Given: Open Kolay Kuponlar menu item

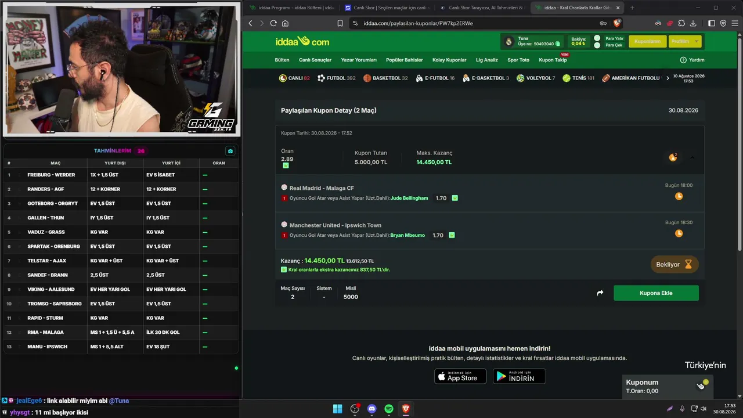Looking at the screenshot, I should 449,60.
